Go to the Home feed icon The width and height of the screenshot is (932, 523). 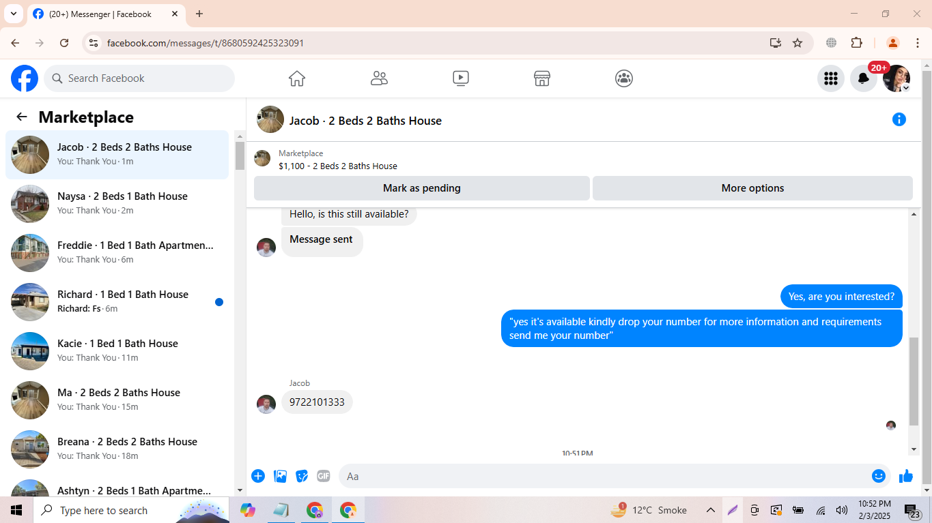[x=297, y=78]
